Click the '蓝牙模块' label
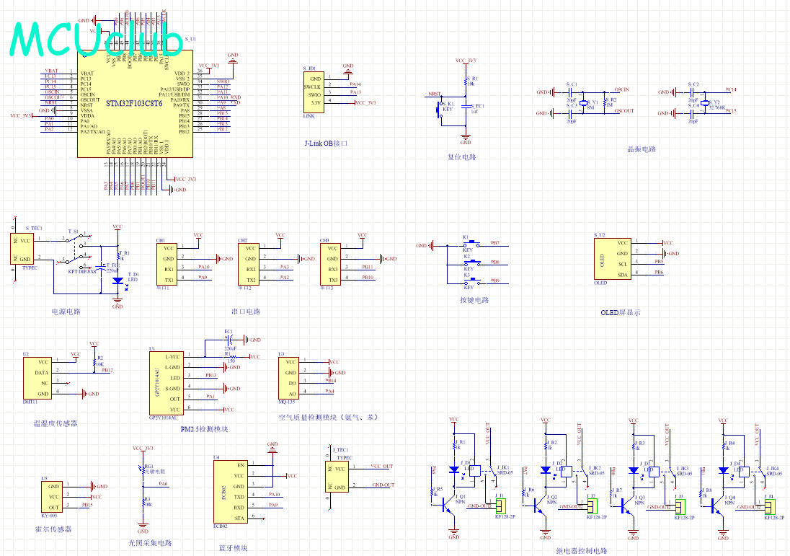 (x=233, y=548)
